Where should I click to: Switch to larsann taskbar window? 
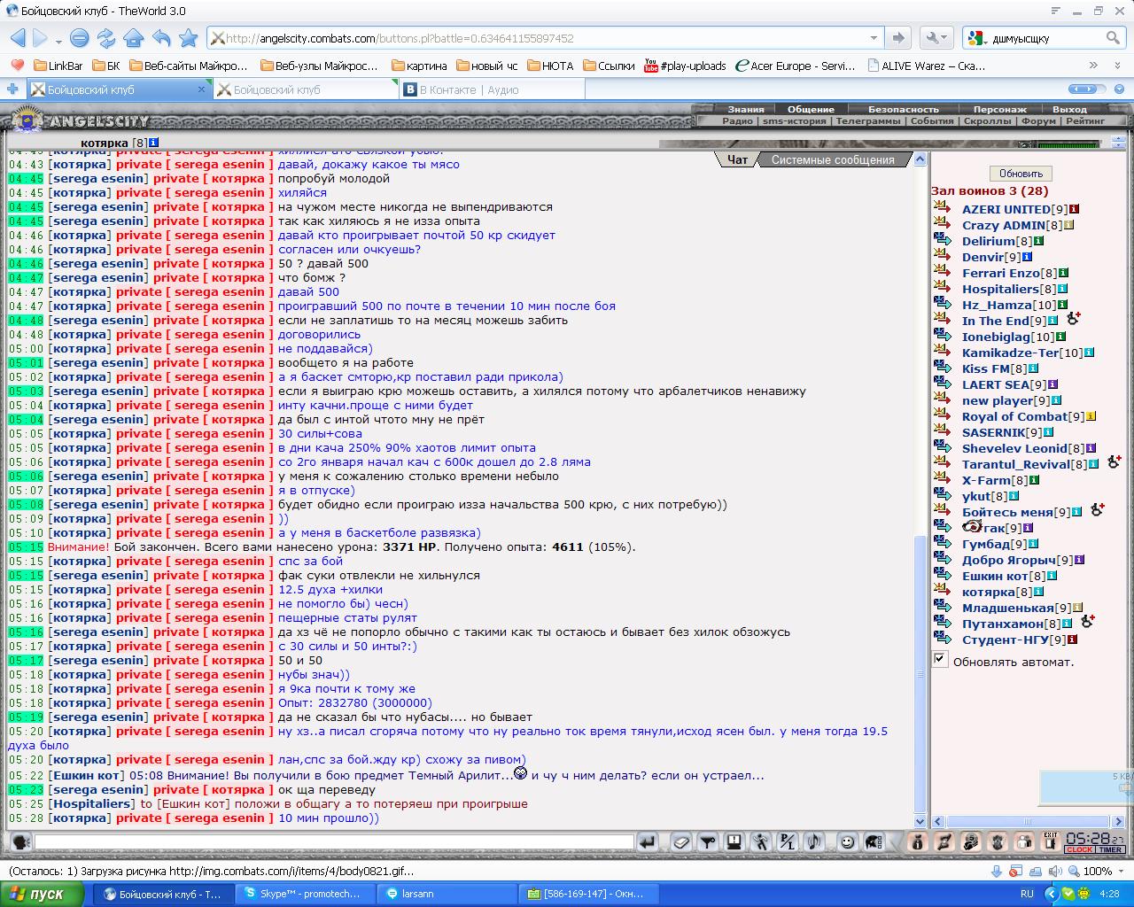[447, 894]
